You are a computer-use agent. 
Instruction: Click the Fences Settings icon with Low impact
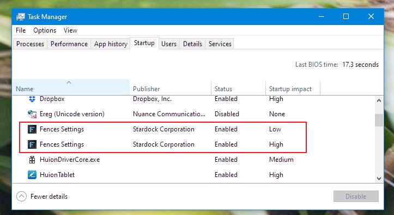(x=32, y=129)
